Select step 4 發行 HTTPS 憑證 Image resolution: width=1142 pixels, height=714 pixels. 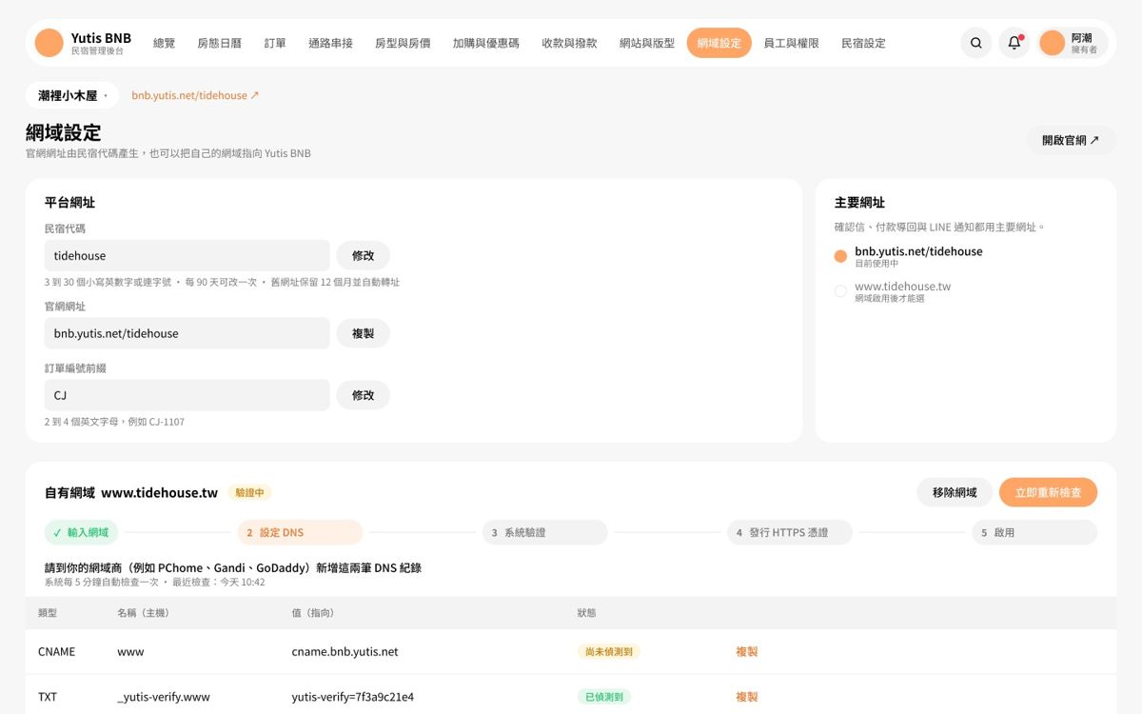789,532
